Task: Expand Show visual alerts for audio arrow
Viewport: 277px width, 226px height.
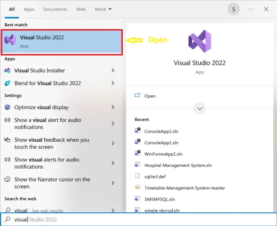Action: [113, 163]
